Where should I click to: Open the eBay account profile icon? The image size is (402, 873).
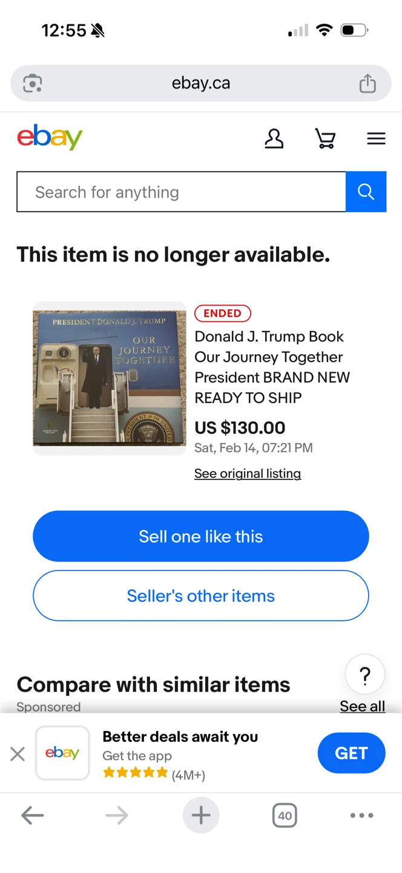coord(274,139)
